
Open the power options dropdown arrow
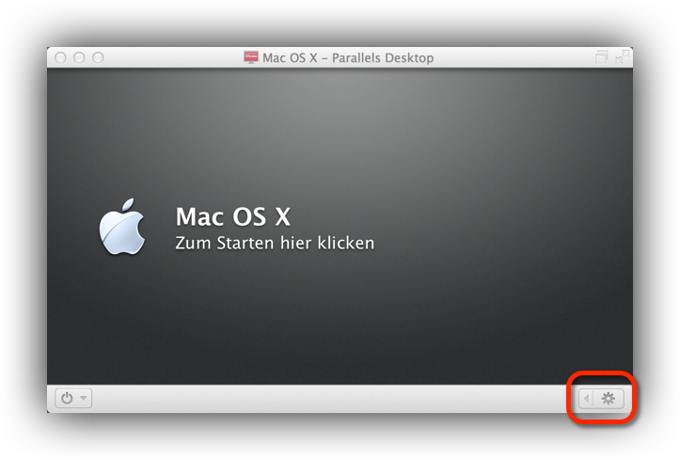click(84, 398)
